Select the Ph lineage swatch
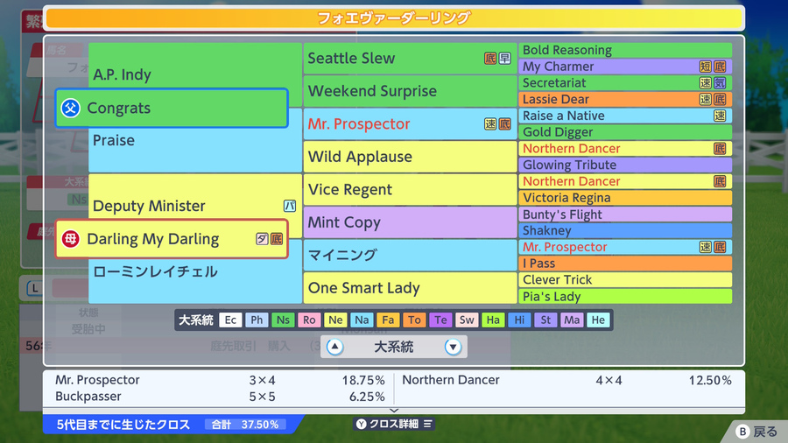The image size is (788, 443). point(257,320)
